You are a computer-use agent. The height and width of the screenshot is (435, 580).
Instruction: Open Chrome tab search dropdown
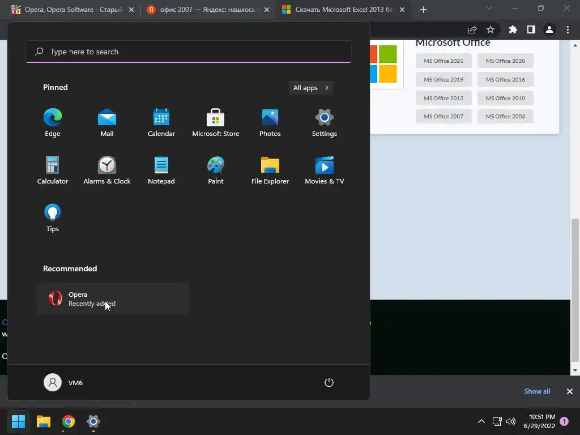489,8
